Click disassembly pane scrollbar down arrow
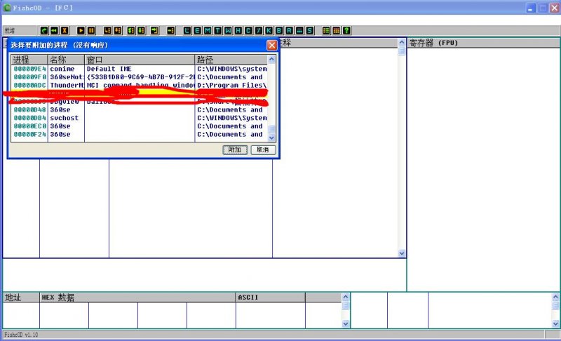This screenshot has height=341, width=561. (402, 253)
